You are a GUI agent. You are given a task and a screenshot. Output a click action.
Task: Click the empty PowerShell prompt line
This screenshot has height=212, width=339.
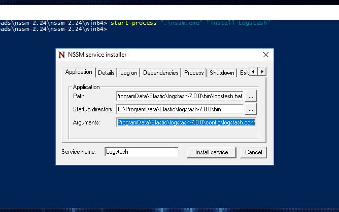coord(54,29)
